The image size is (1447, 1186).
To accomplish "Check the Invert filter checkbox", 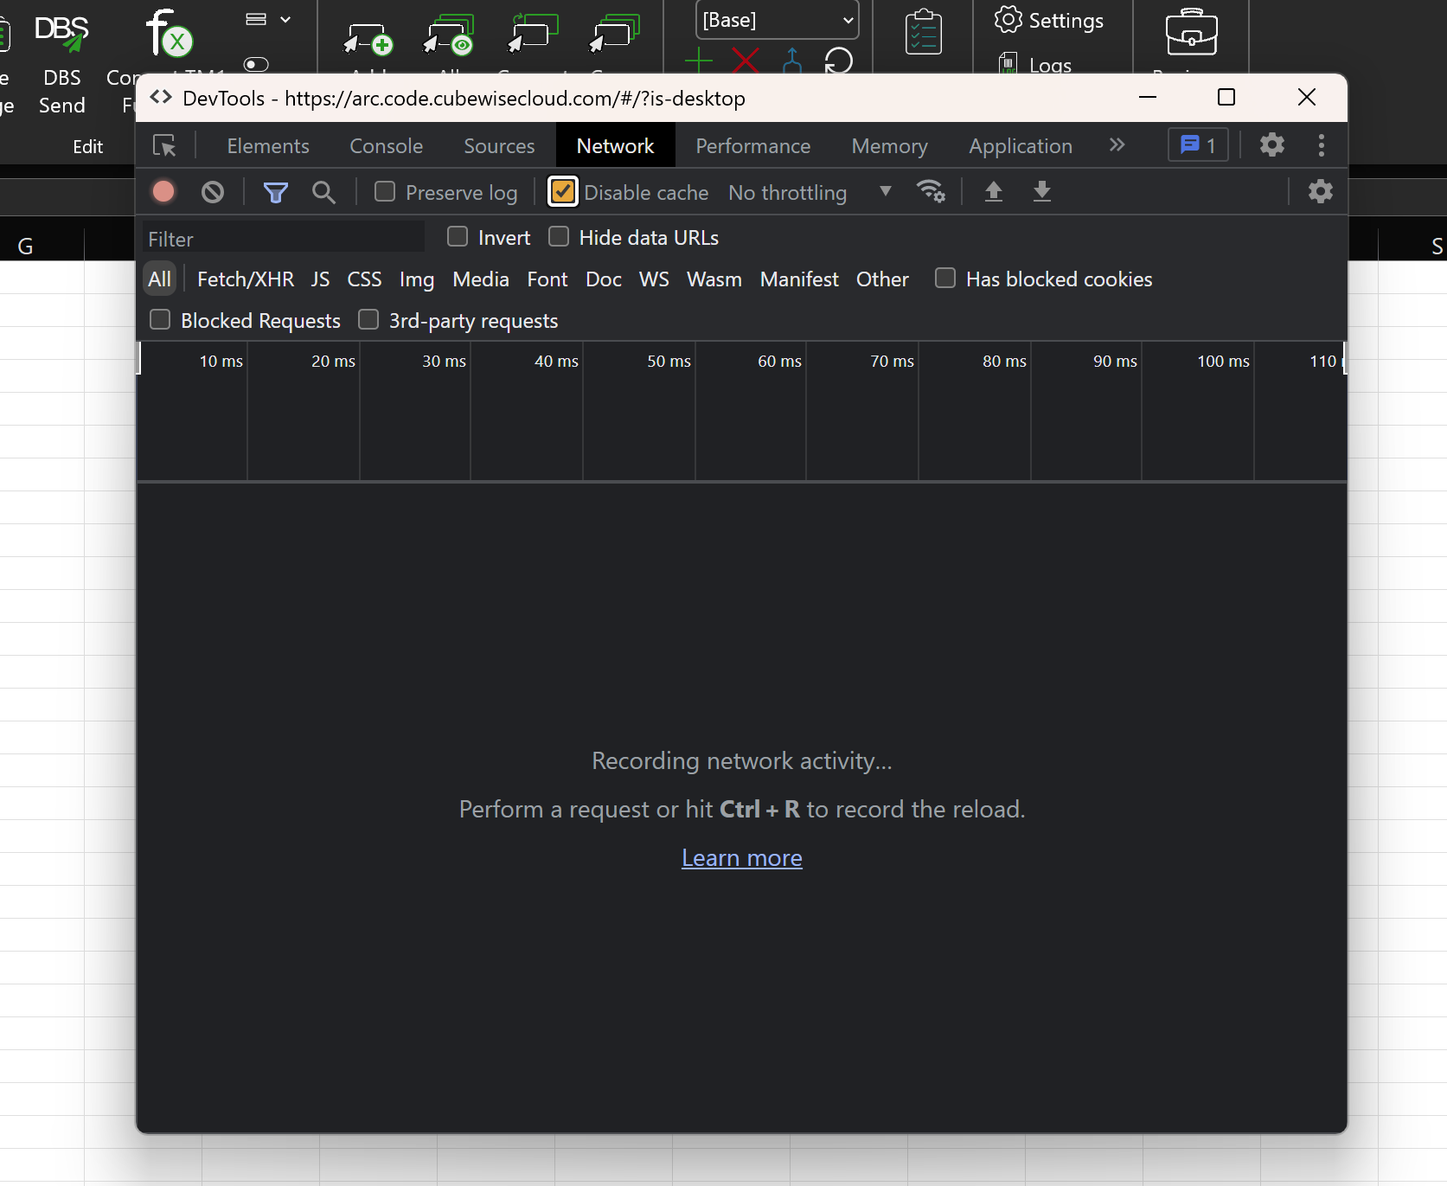I will pyautogui.click(x=458, y=236).
